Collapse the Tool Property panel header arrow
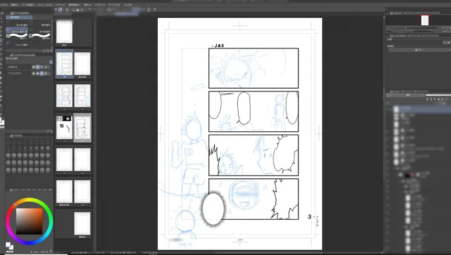The image size is (451, 255). [7, 55]
